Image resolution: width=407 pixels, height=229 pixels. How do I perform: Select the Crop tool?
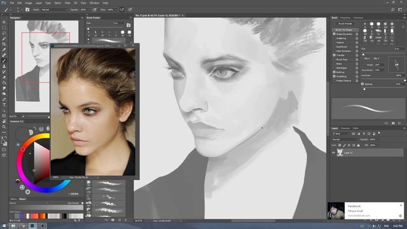pos(4,44)
